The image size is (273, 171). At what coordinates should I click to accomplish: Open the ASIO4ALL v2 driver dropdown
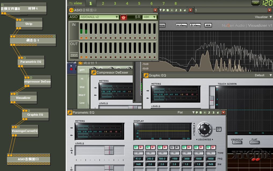pyautogui.click(x=99, y=17)
